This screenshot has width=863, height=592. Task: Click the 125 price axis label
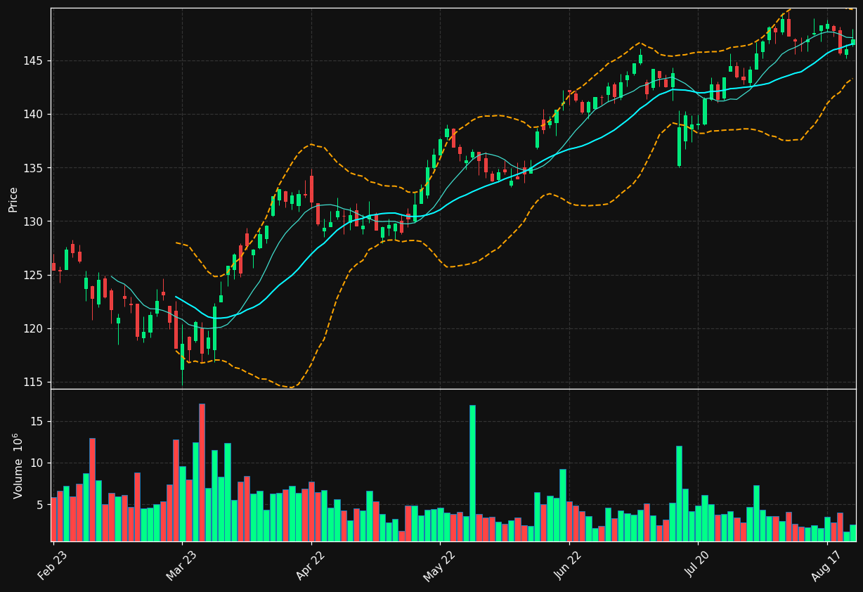(34, 275)
